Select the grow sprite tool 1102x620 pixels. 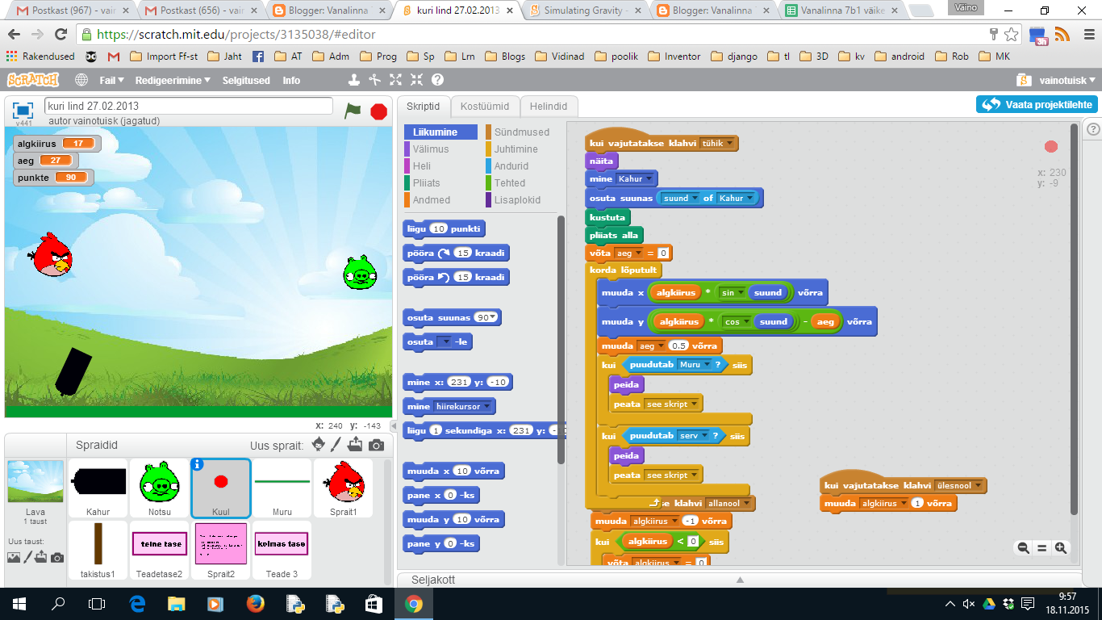395,80
